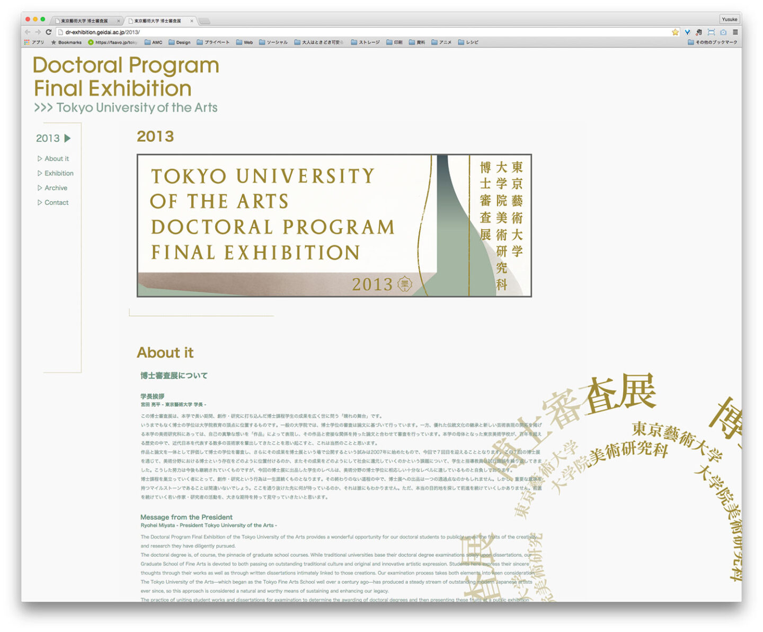Image resolution: width=763 pixels, height=632 pixels.
Task: Click the blue V extension icon
Action: 687,32
